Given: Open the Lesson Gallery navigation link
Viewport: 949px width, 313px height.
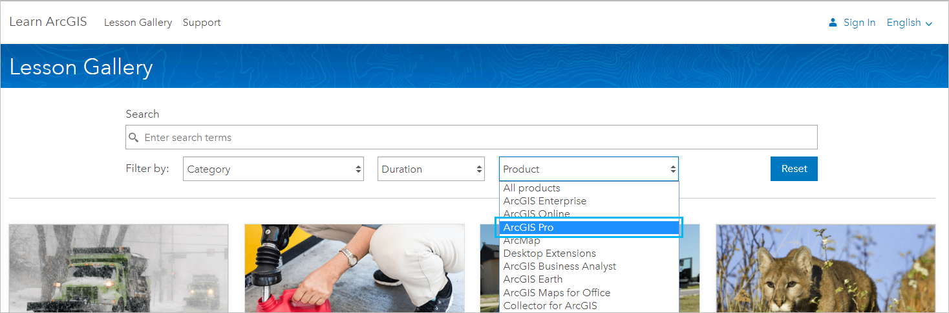Looking at the screenshot, I should pos(138,23).
